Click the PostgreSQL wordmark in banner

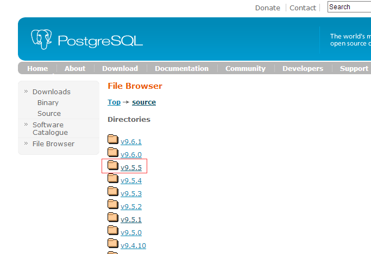(x=100, y=41)
